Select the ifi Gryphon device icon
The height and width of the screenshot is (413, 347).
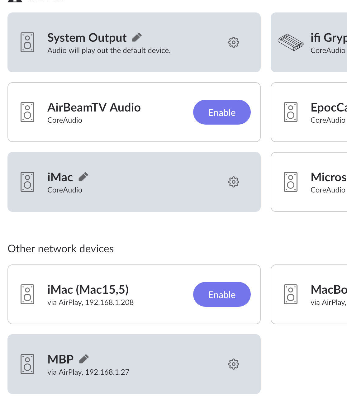290,42
